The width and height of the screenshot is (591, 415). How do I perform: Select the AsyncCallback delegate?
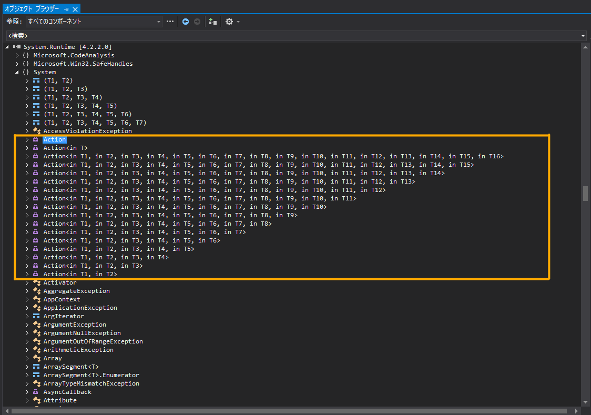click(x=67, y=392)
